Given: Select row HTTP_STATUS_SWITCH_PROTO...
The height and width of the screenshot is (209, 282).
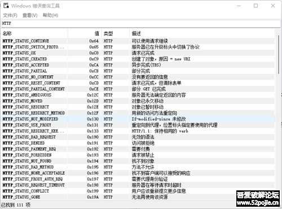Looking at the screenshot, I should [x=138, y=47].
